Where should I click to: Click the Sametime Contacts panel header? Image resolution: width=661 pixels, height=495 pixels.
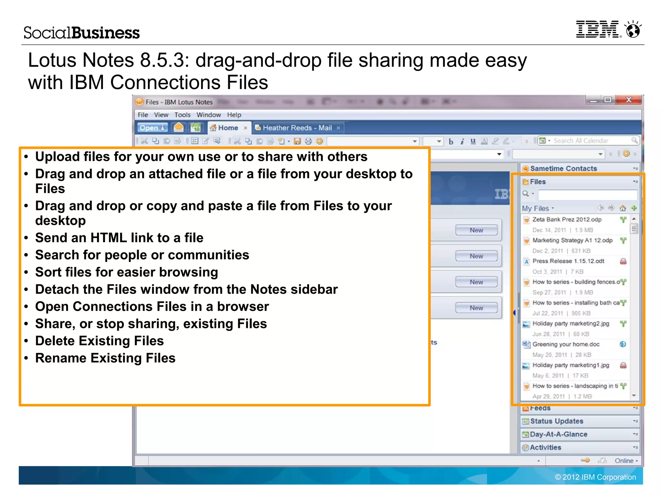point(580,168)
